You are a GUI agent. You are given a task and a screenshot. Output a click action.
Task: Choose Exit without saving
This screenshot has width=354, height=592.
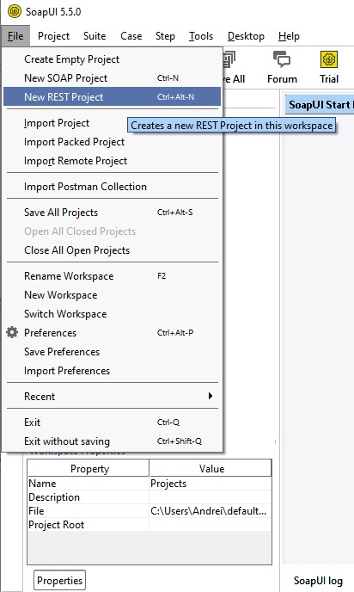point(112,441)
